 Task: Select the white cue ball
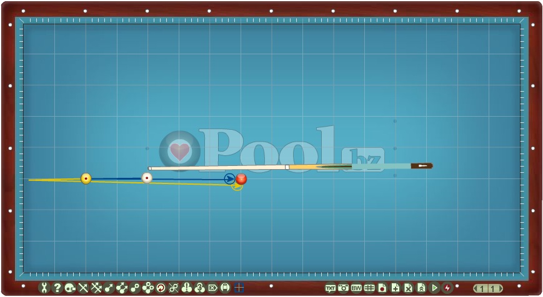click(x=147, y=178)
